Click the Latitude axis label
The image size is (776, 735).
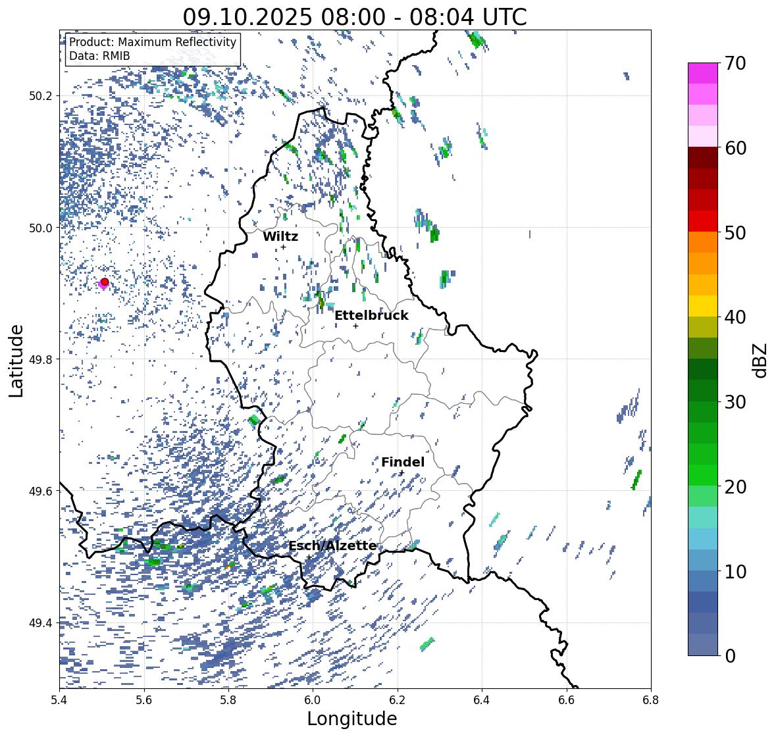[x=16, y=361]
